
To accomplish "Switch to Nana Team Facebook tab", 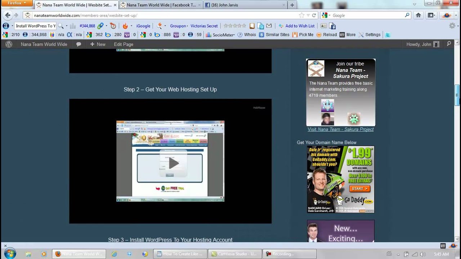I will pyautogui.click(x=161, y=5).
